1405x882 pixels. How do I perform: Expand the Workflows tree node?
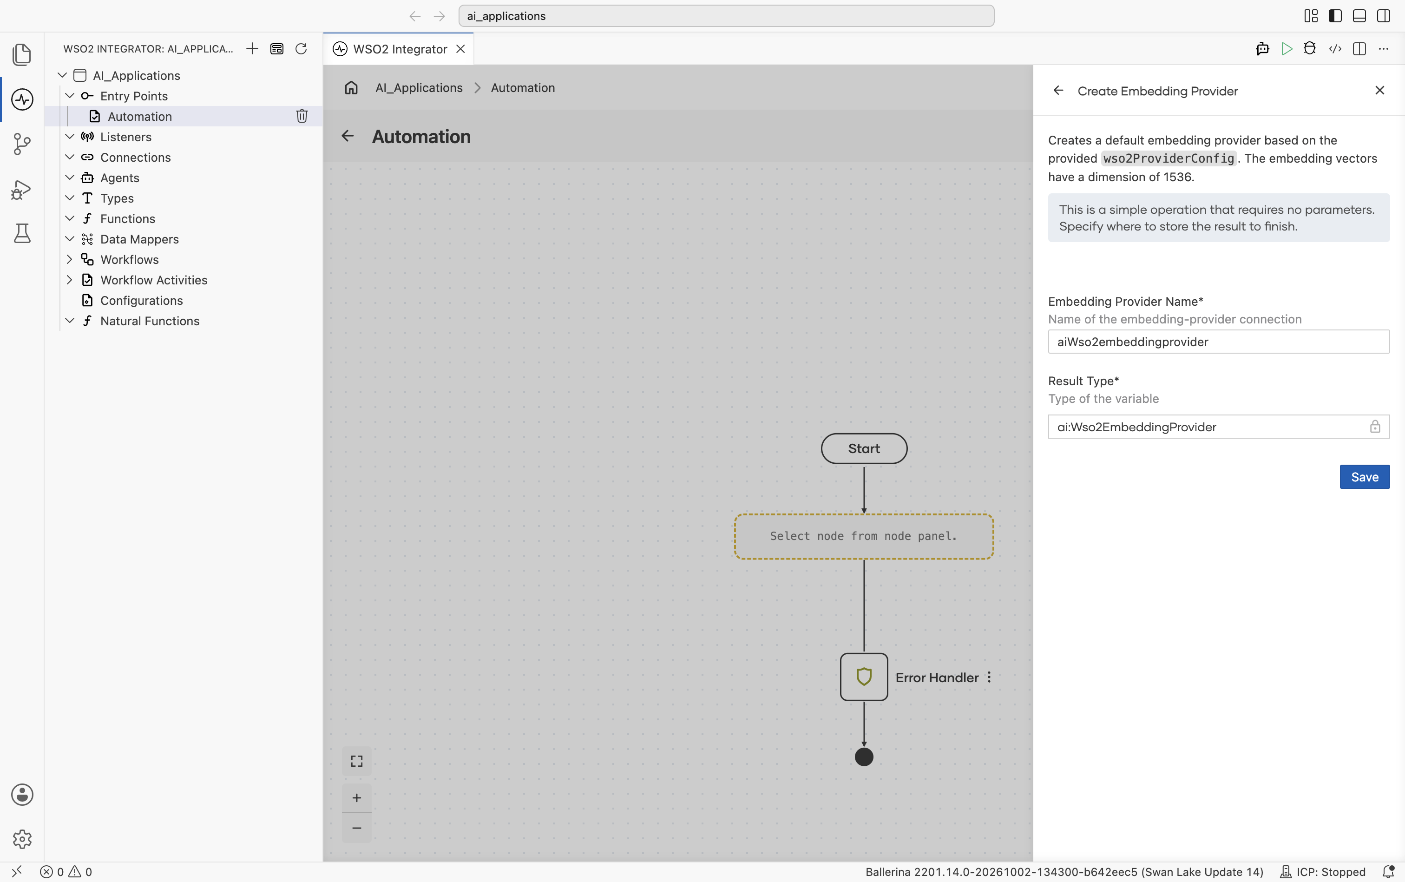pyautogui.click(x=69, y=260)
